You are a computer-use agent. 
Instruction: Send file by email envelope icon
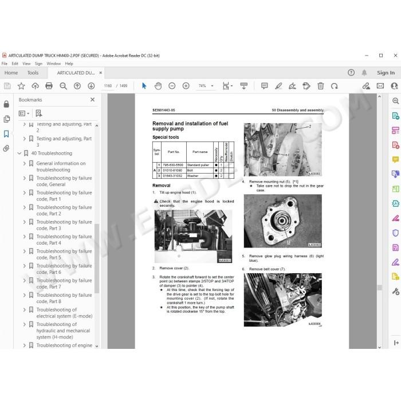380,86
